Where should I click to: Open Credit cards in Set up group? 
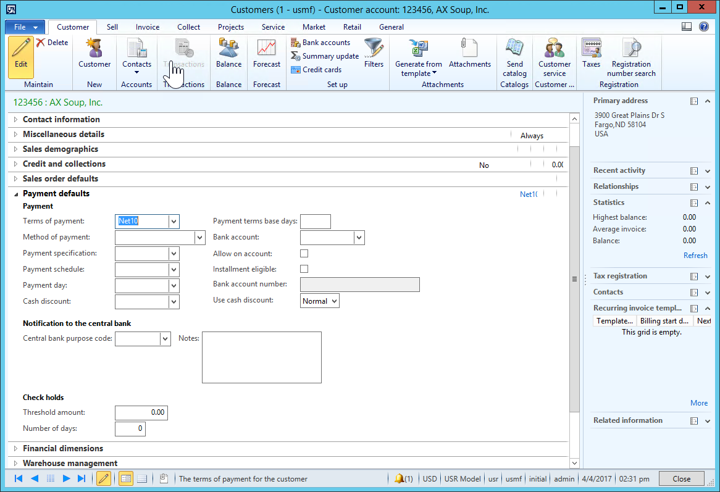click(316, 70)
